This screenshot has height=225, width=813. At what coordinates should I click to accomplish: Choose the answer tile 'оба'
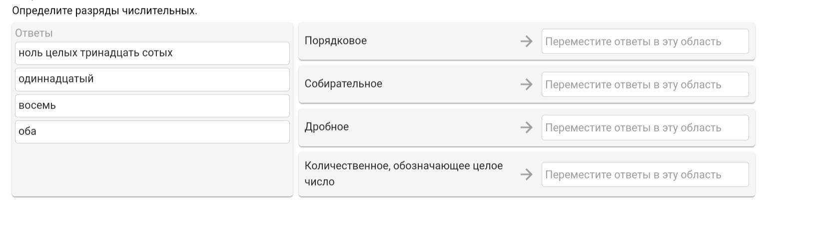[x=152, y=131]
